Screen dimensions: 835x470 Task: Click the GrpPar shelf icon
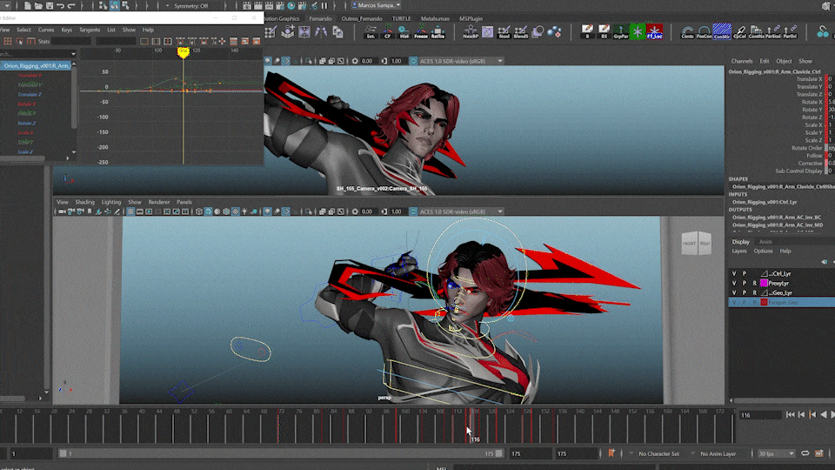[x=620, y=32]
